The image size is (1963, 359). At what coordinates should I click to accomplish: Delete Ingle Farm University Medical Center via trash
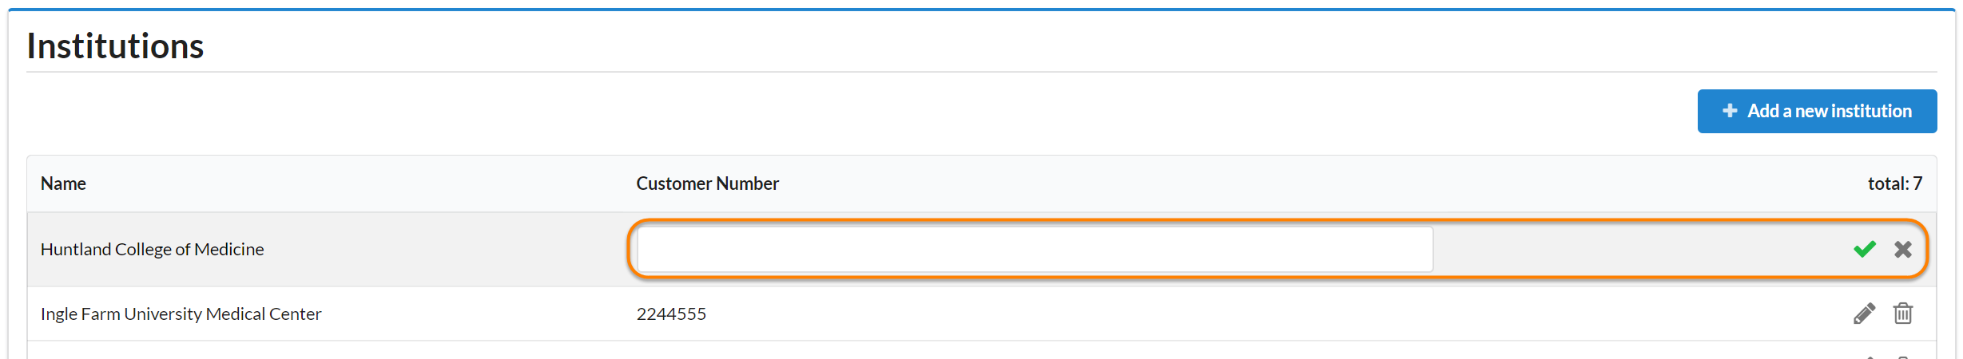[x=1902, y=314]
